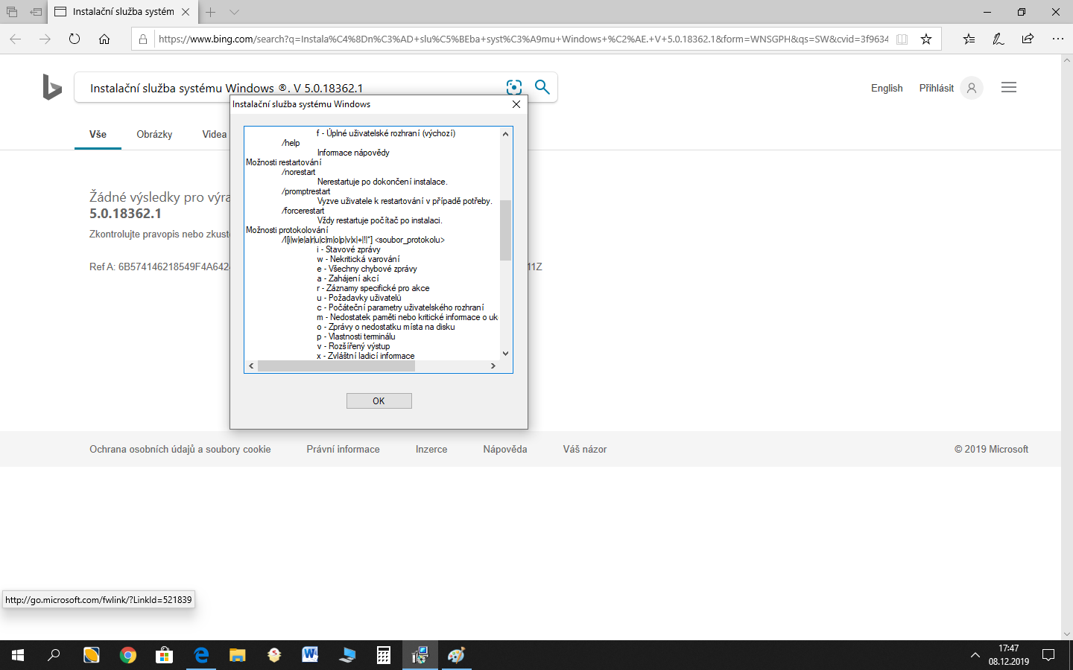Open Google Chrome from the taskbar

point(128,655)
